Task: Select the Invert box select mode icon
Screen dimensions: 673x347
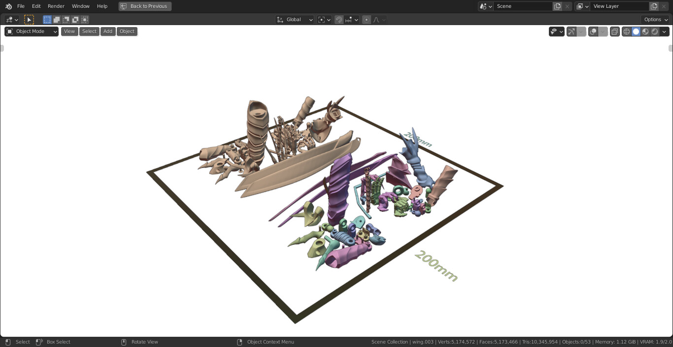Action: (75, 20)
